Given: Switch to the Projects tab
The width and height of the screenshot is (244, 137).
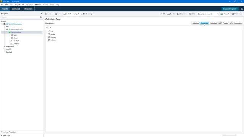Looking at the screenshot, I should [5, 9].
